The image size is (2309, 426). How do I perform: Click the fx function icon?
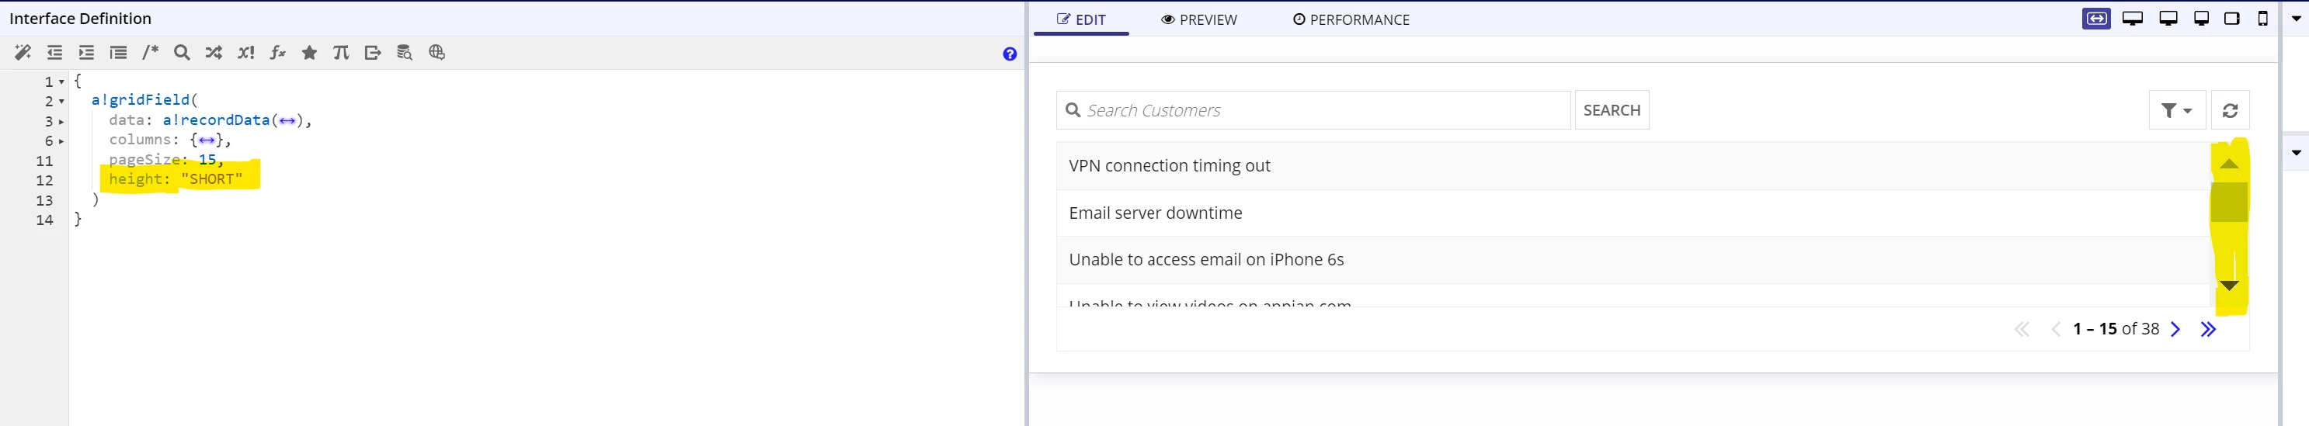[x=278, y=53]
